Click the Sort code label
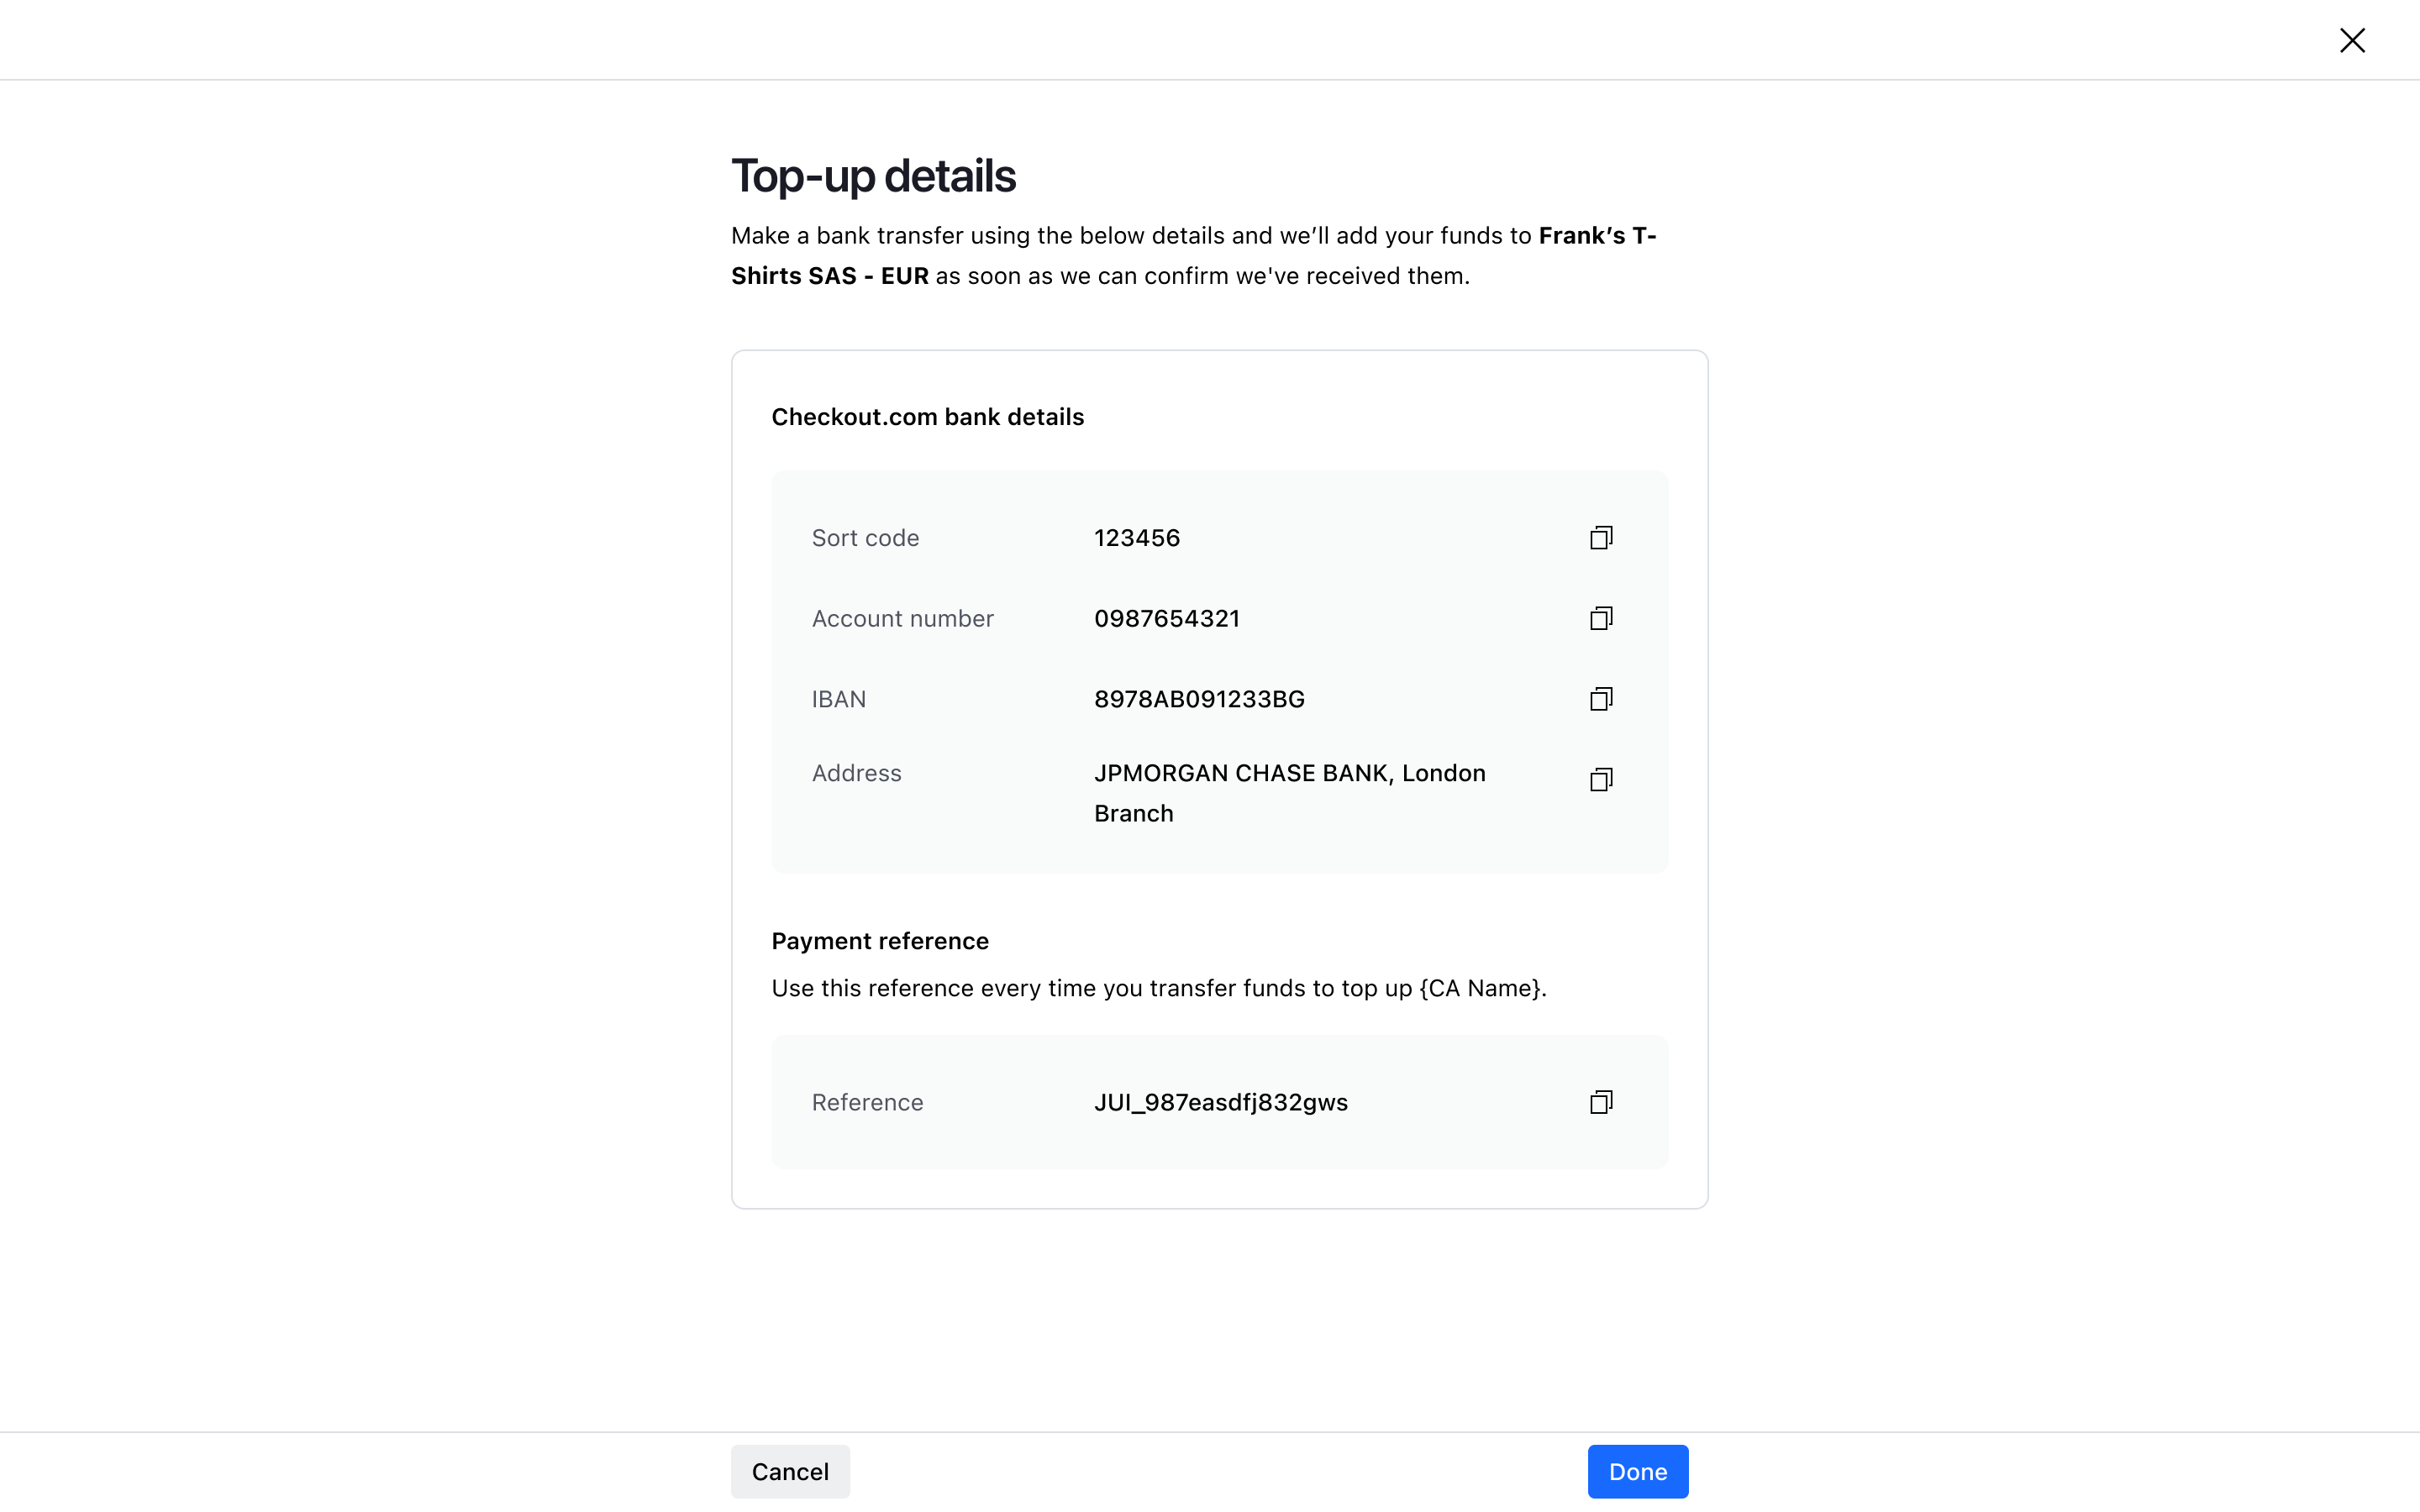Viewport: 2420px width, 1512px height. click(865, 538)
